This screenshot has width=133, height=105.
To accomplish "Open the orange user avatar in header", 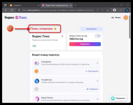I will coord(126,18).
